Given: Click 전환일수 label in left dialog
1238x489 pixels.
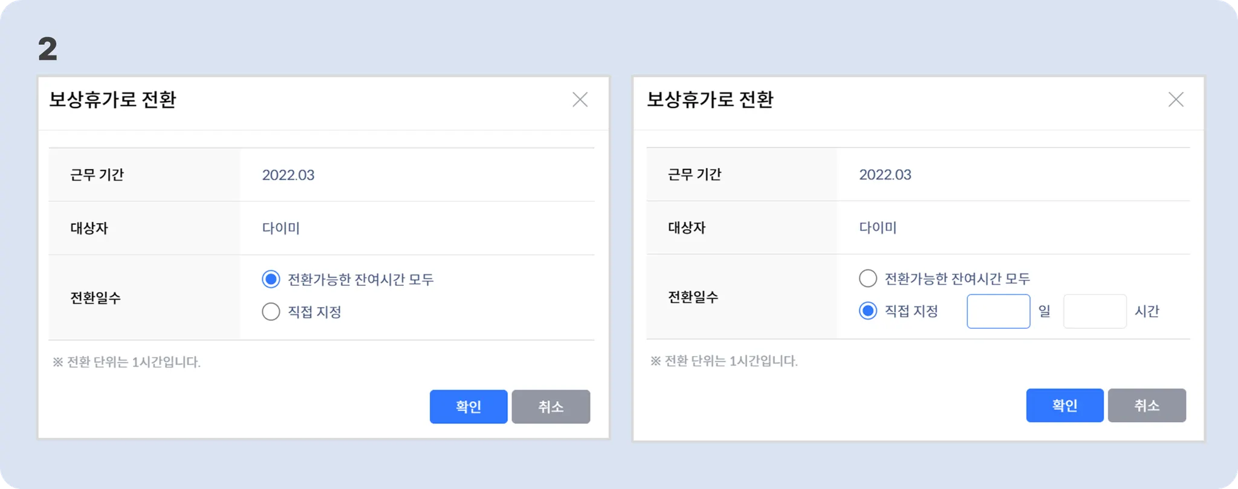Looking at the screenshot, I should pos(96,298).
